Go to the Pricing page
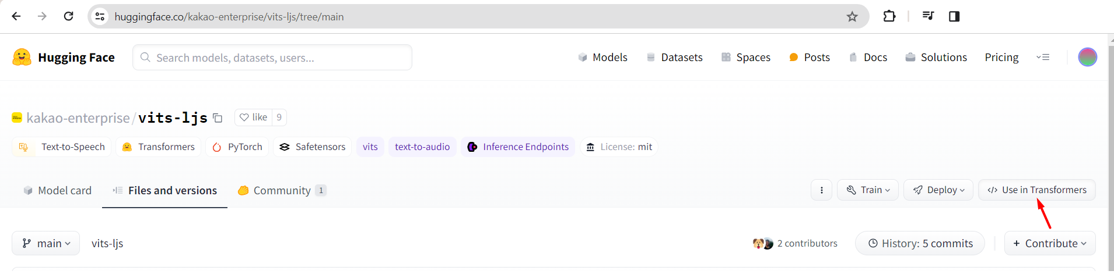The height and width of the screenshot is (278, 1114). tap(1001, 57)
